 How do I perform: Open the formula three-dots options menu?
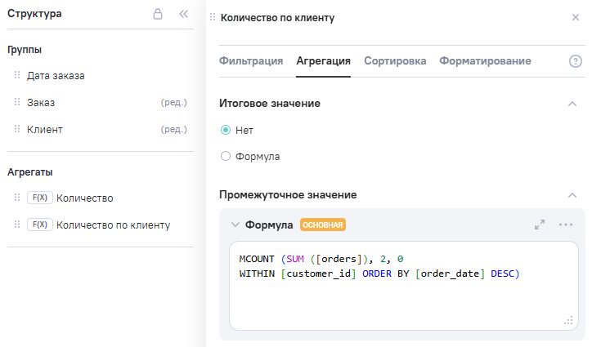566,225
